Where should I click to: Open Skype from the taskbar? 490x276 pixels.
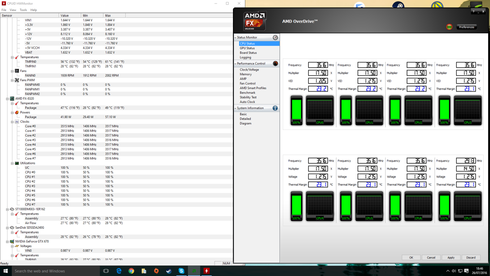point(181,271)
